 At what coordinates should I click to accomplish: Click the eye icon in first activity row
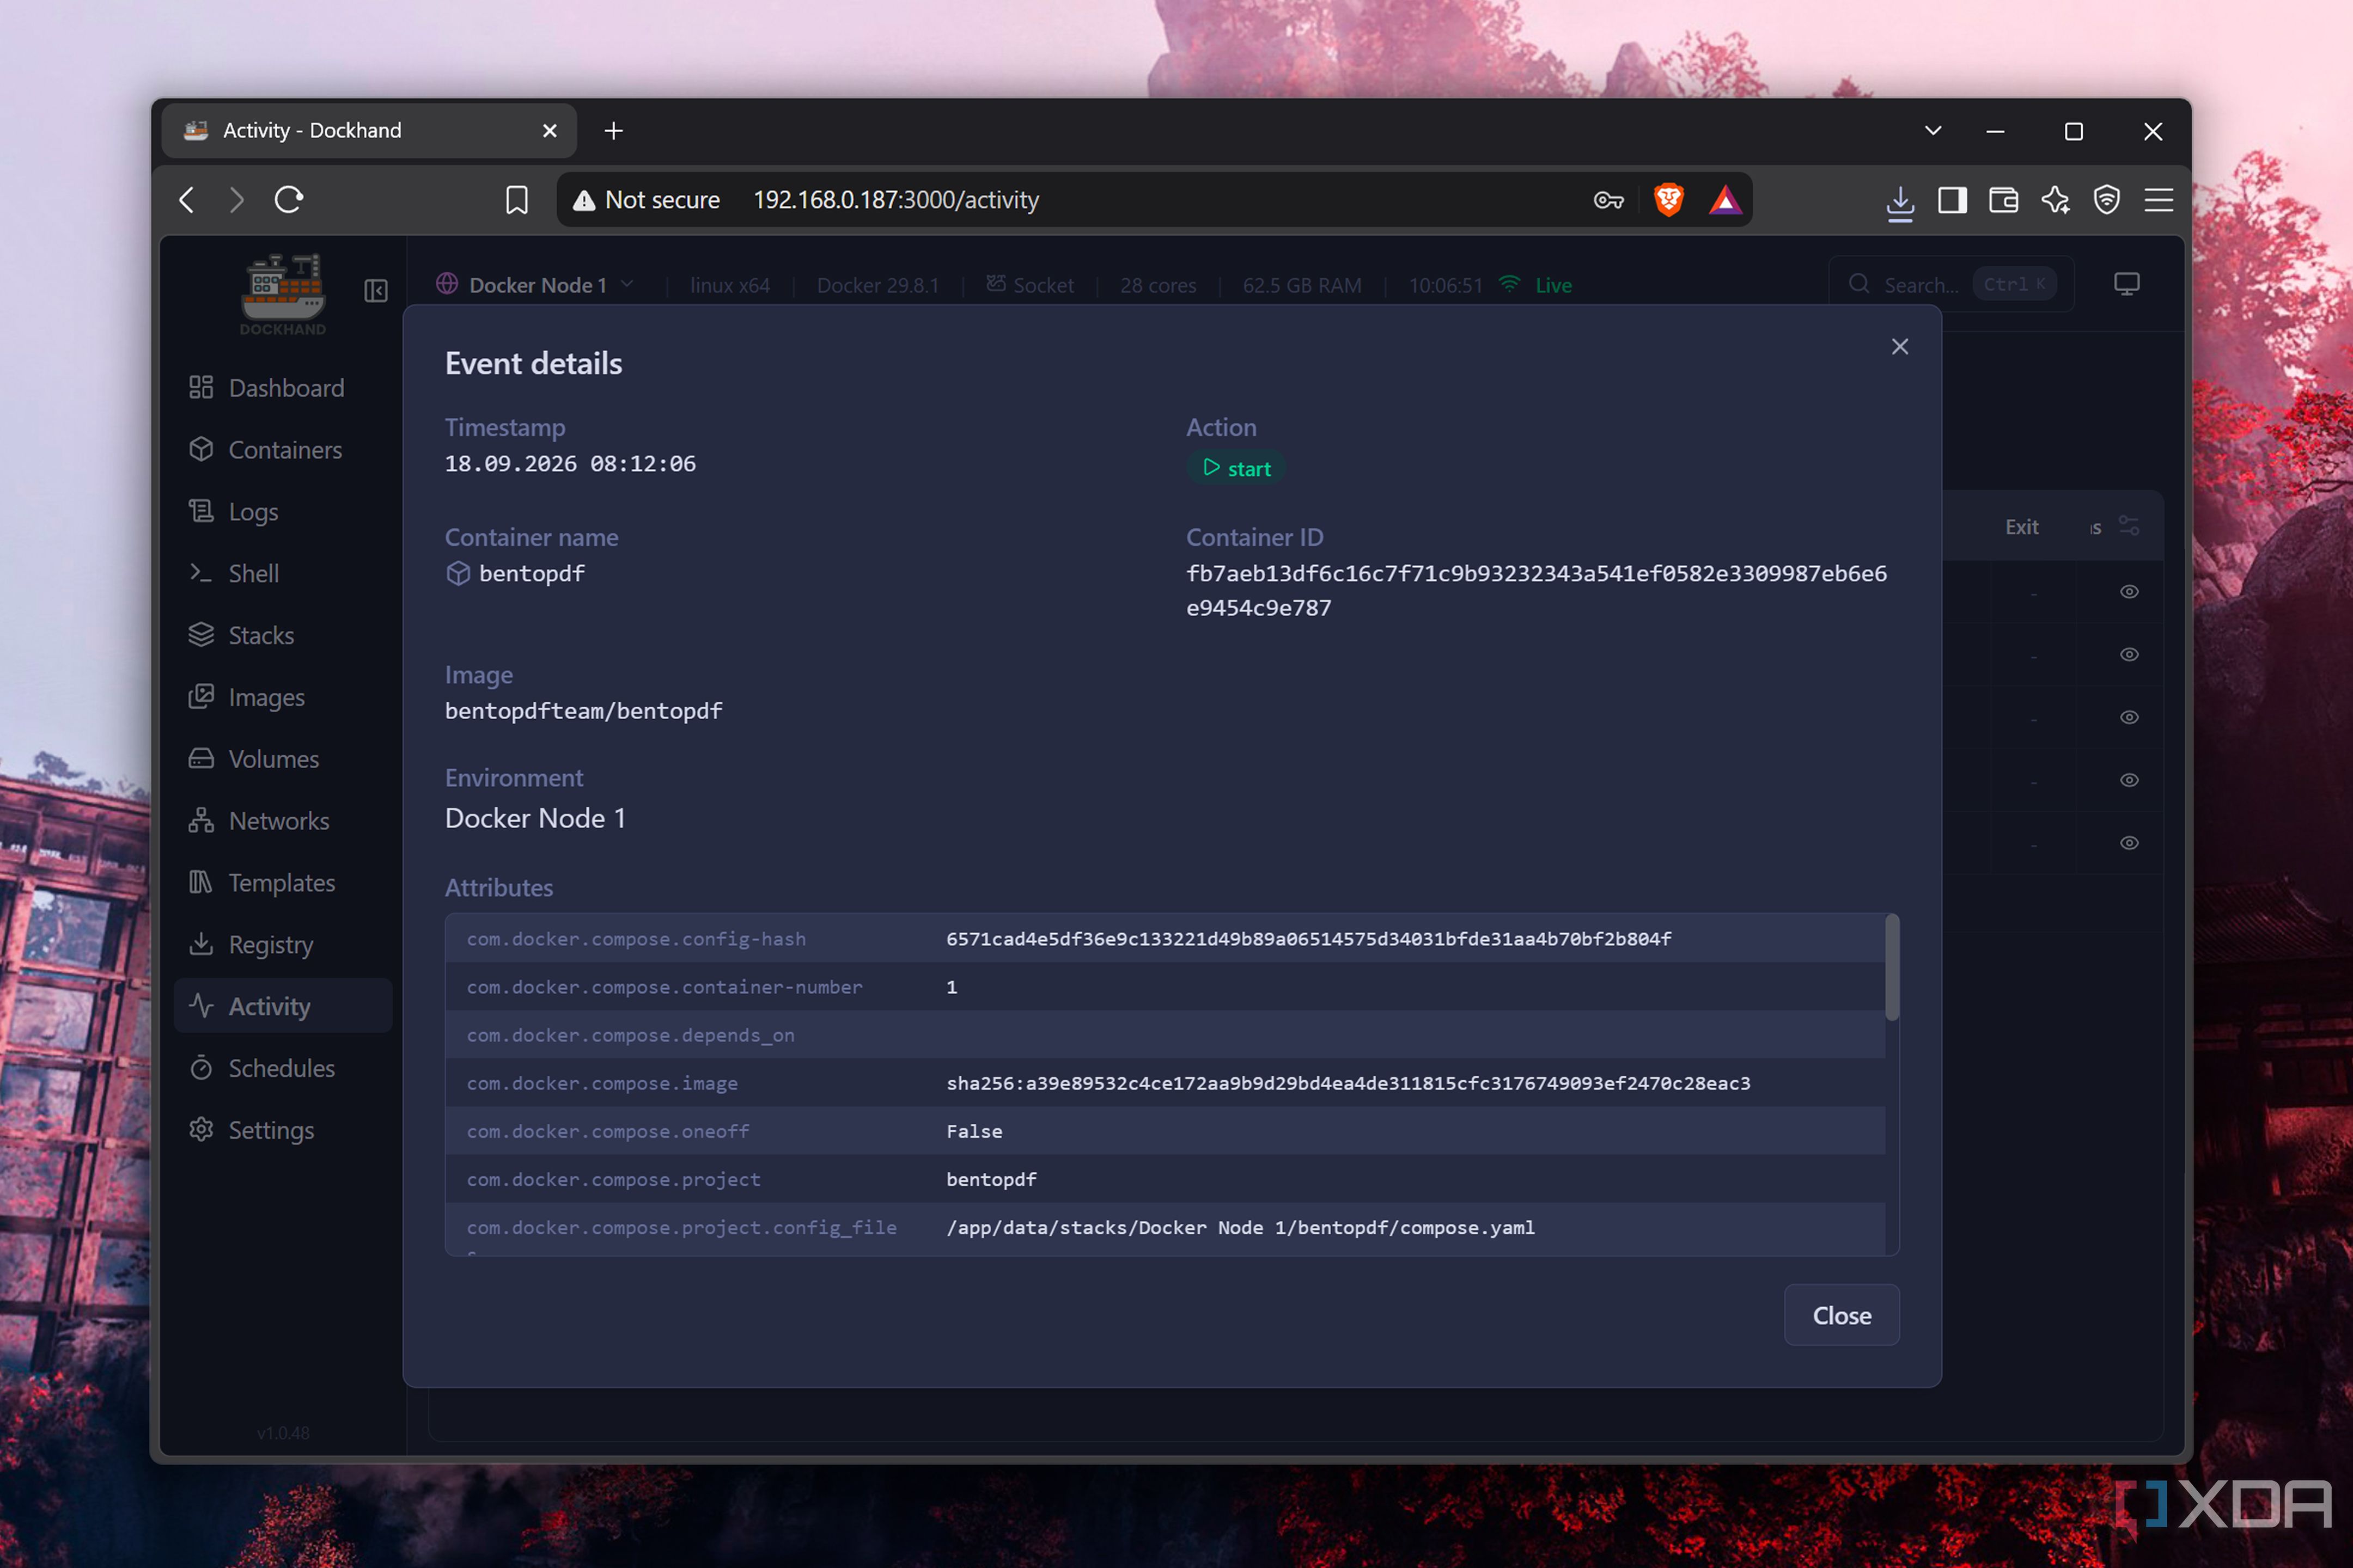[x=2129, y=591]
